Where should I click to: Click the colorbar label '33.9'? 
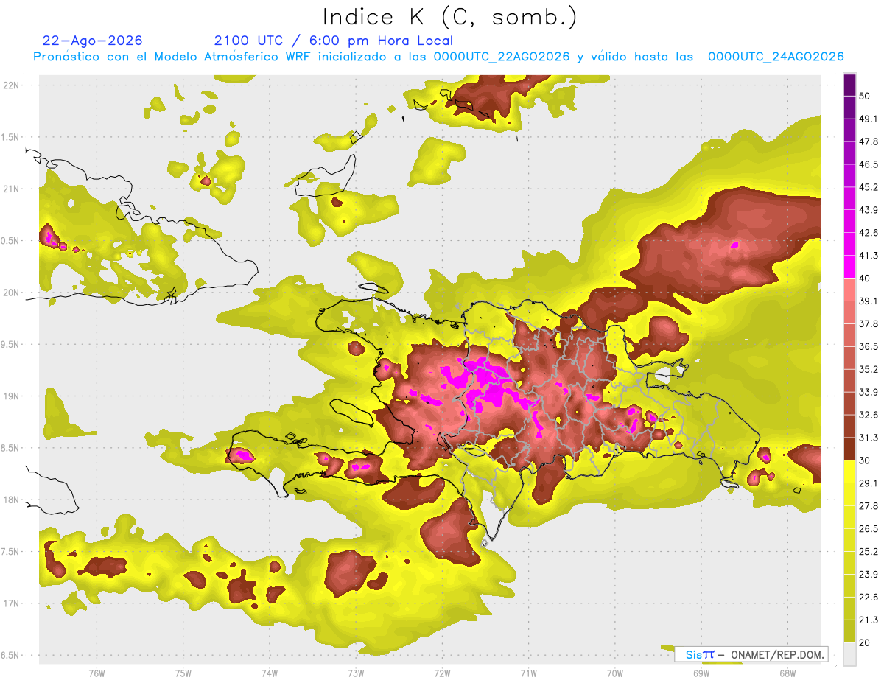[869, 392]
